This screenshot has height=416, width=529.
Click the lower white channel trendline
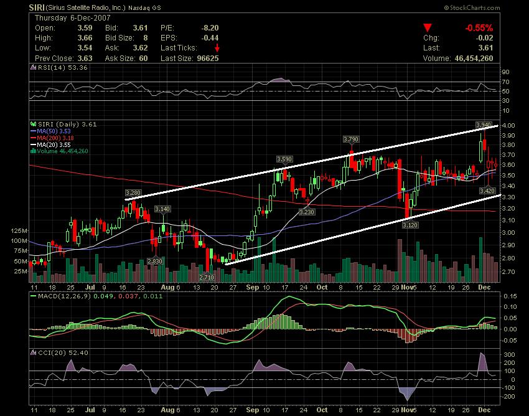tap(362, 230)
